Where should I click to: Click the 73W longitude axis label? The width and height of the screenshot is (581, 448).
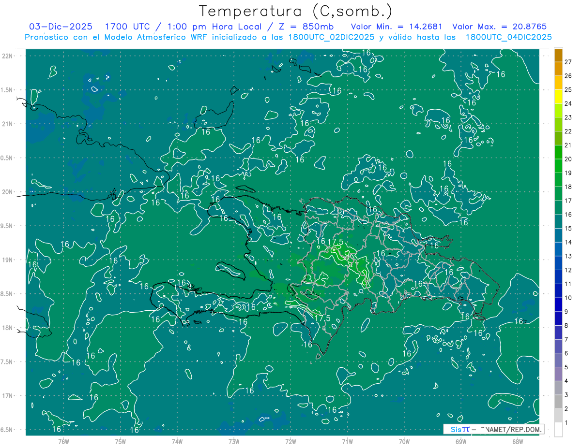(234, 442)
